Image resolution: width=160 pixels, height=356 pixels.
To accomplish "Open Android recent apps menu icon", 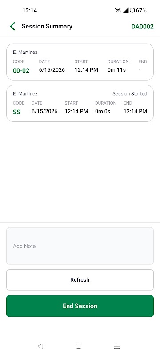I will [x=117, y=346].
